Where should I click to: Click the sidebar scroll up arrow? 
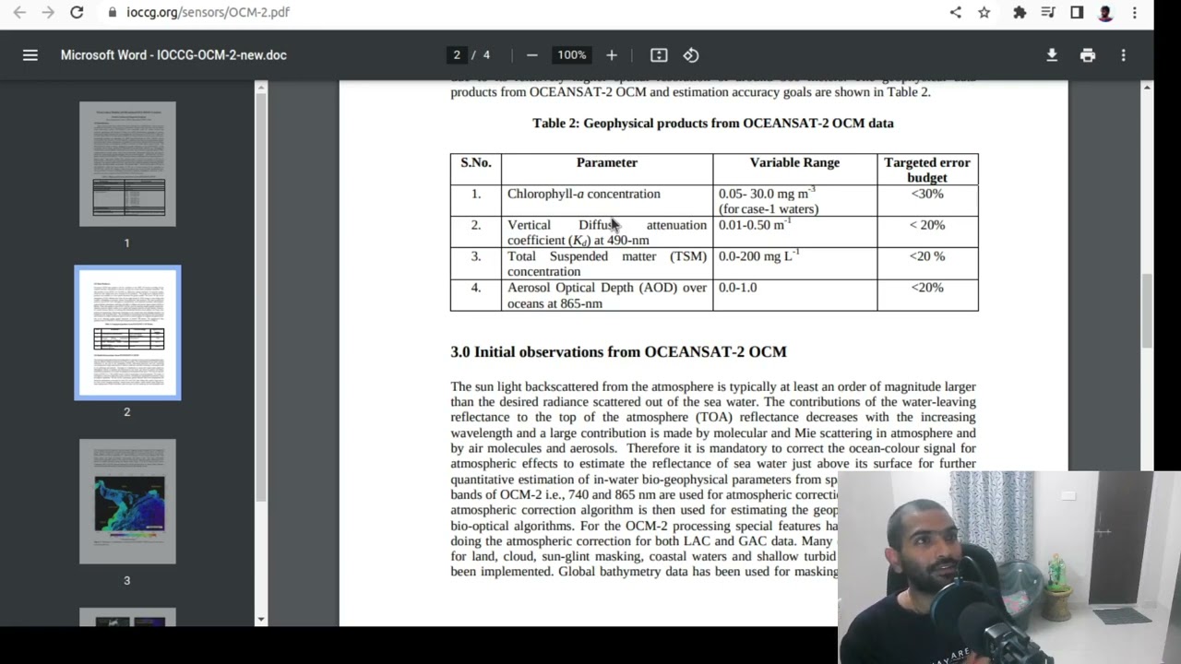(261, 88)
